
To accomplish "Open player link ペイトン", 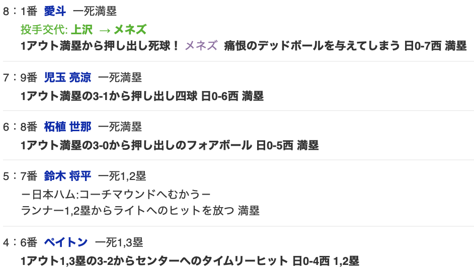I will click(x=65, y=242).
